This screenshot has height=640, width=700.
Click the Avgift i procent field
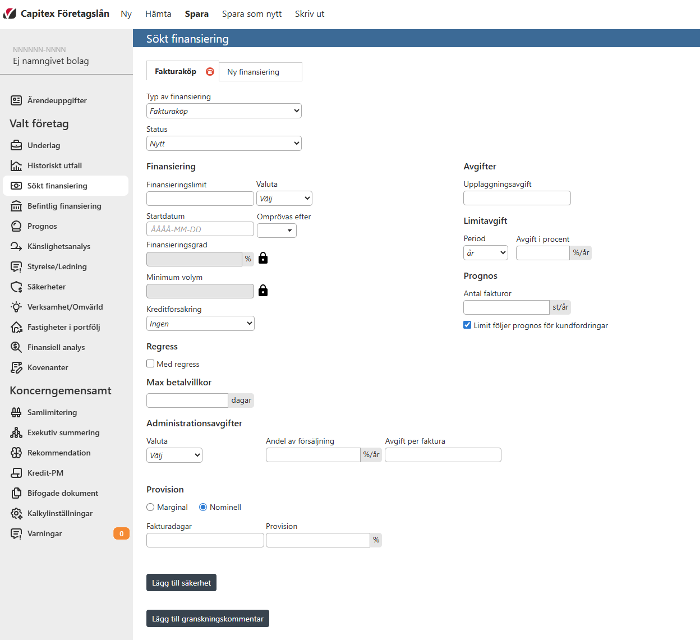point(543,253)
